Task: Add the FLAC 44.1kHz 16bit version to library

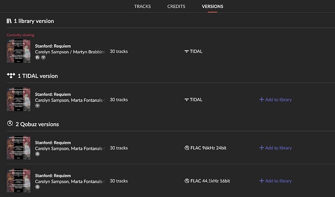Action: 275,181
